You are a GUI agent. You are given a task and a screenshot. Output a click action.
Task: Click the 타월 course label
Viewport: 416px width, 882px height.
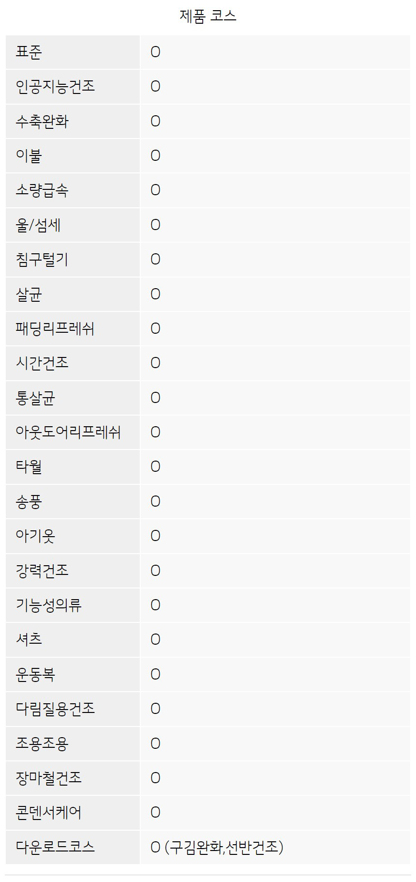29,466
